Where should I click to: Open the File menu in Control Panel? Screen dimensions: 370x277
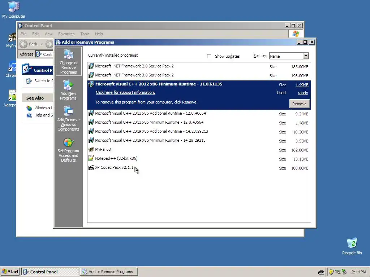(23, 34)
